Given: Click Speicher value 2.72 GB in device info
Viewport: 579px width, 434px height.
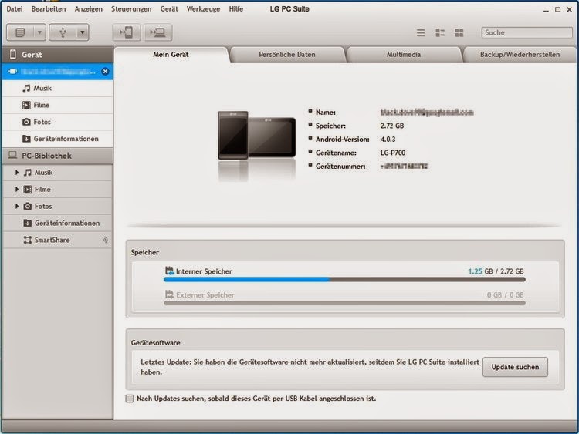Looking at the screenshot, I should tap(392, 126).
